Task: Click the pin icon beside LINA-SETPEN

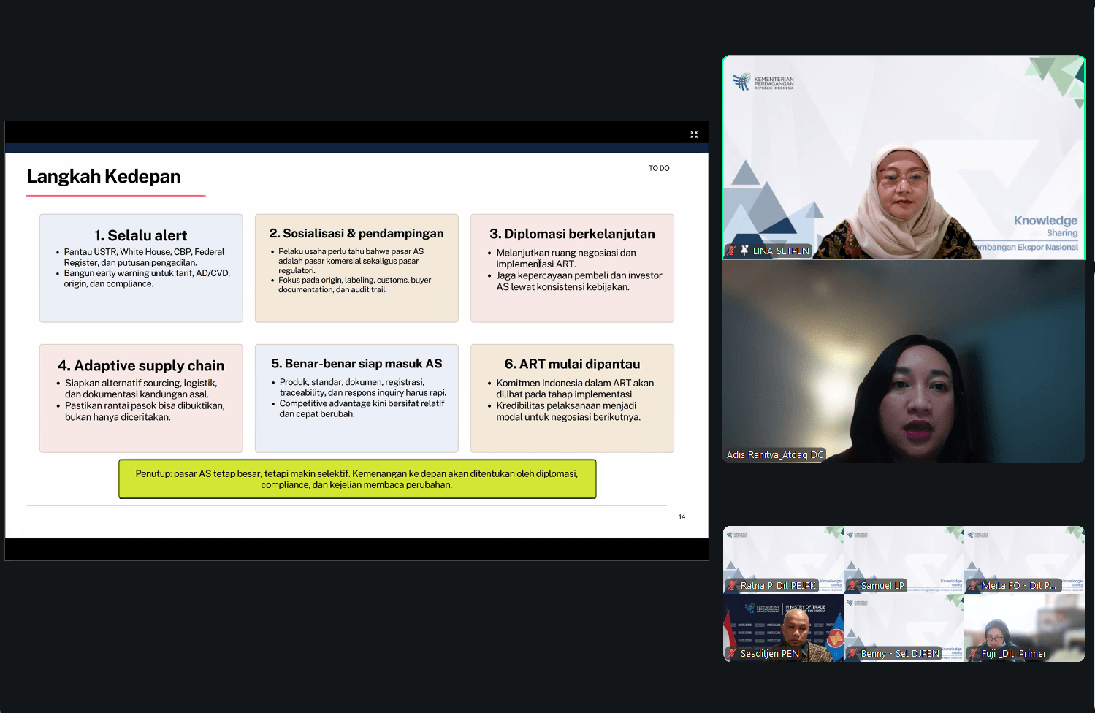Action: tap(744, 251)
